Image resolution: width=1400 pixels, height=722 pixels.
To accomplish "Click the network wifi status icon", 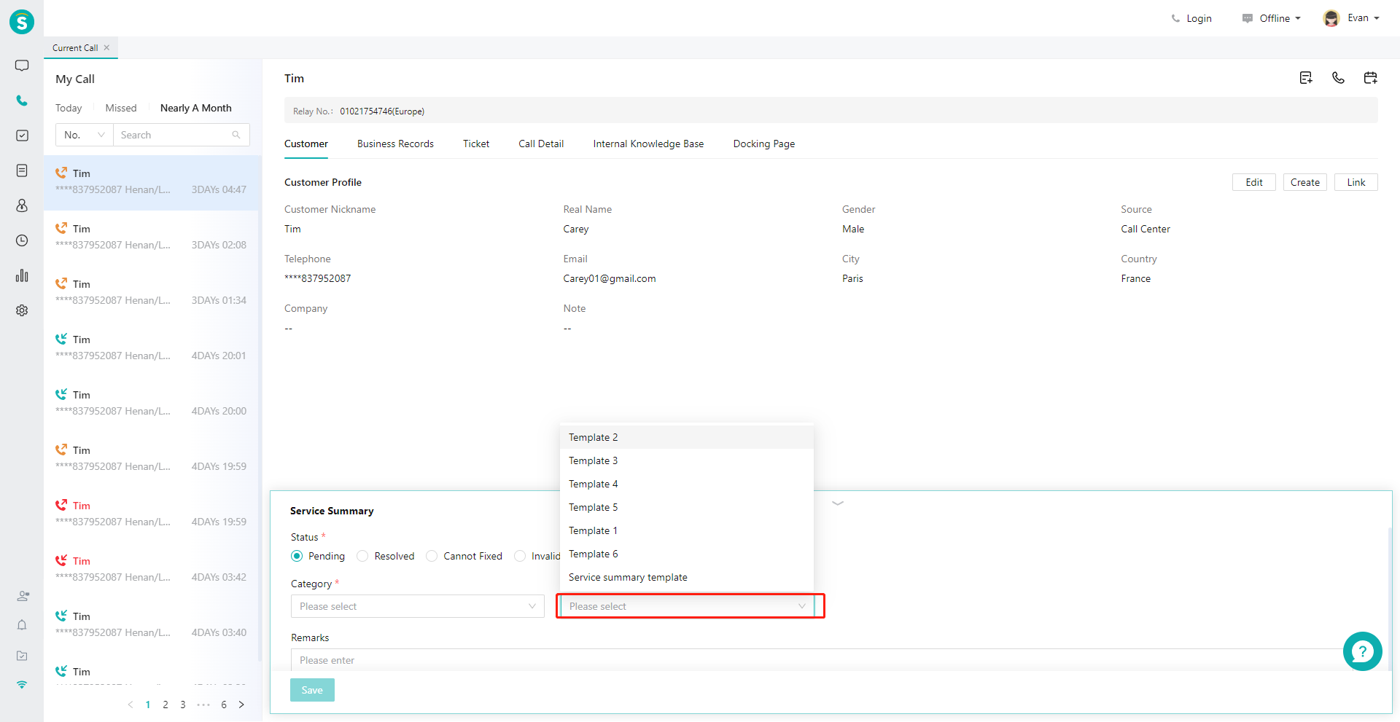I will [x=22, y=685].
